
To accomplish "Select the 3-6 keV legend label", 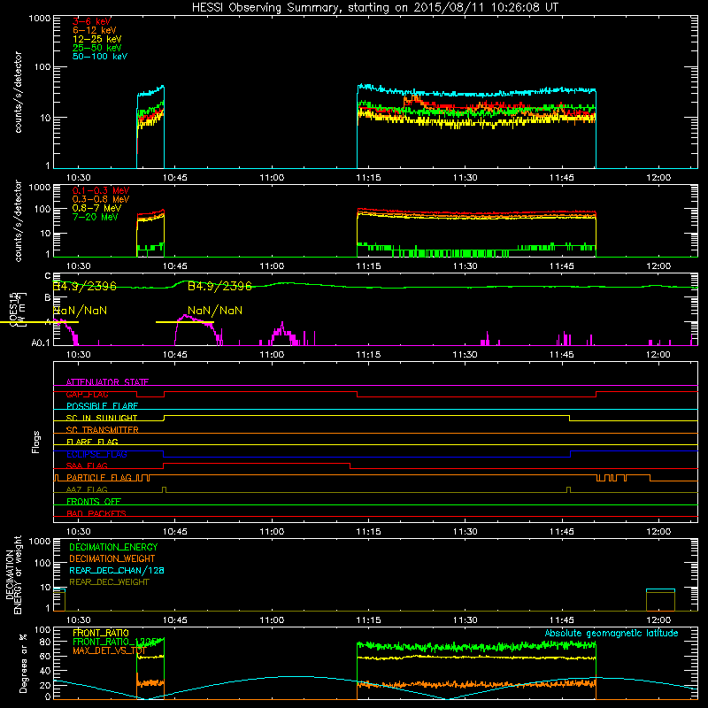I will click(92, 21).
